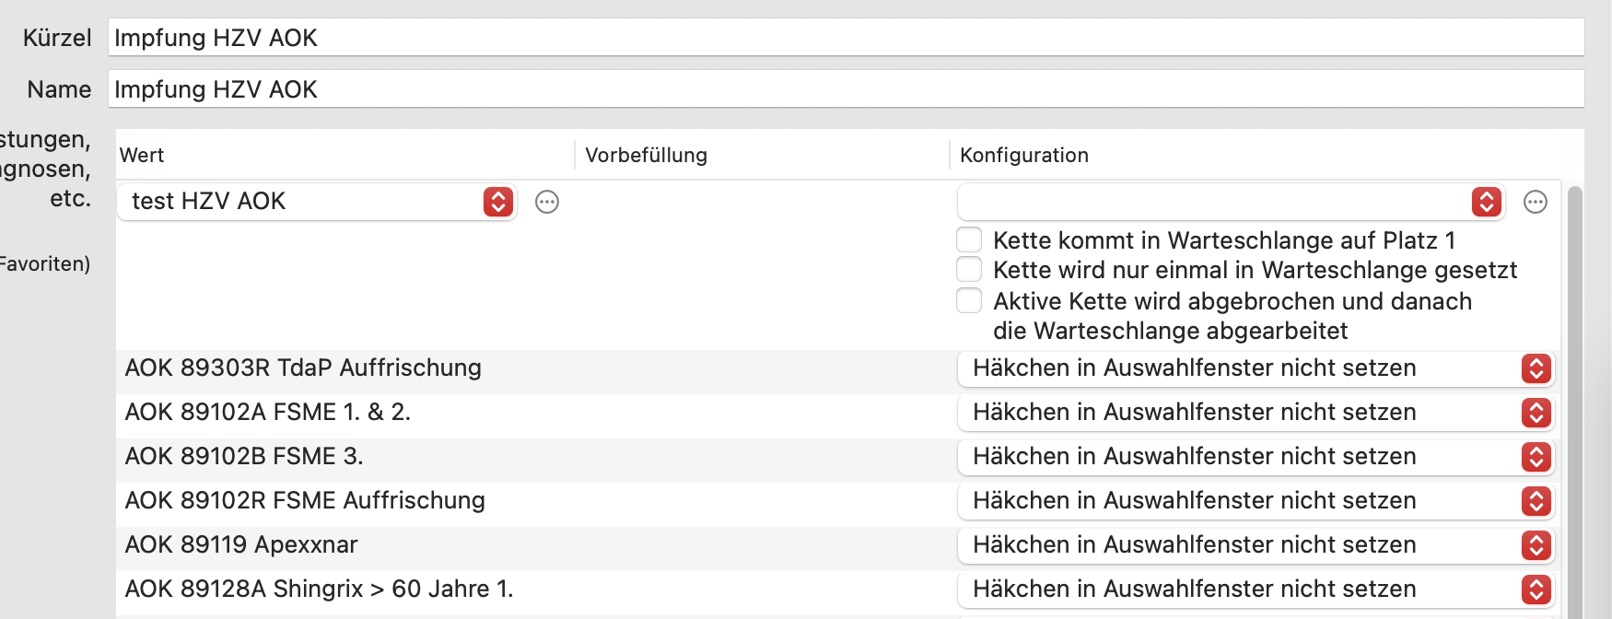Viewport: 1612px width, 619px height.
Task: Open configuration dropdown for FSME 1. & 2. row
Action: 1256,413
